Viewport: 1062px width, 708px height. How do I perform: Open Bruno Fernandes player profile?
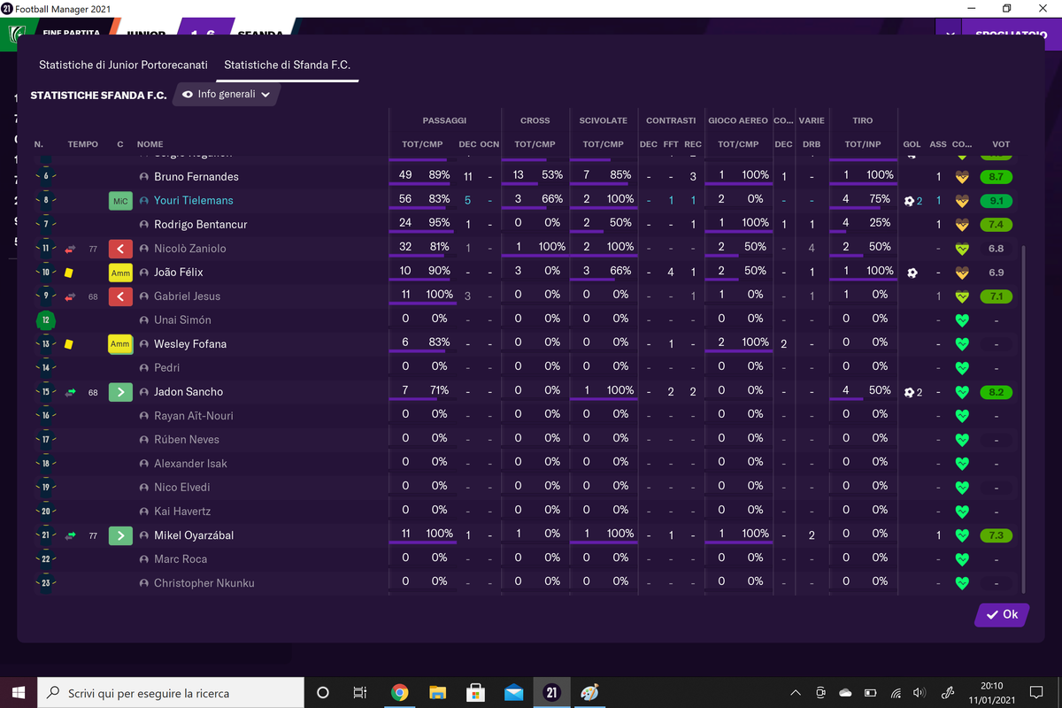pyautogui.click(x=196, y=177)
